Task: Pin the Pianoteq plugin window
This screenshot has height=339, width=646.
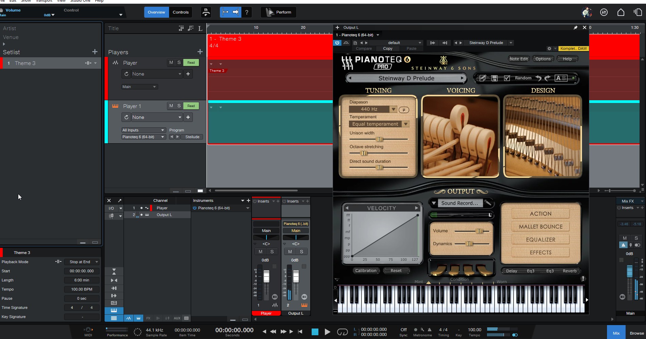Action: (575, 27)
